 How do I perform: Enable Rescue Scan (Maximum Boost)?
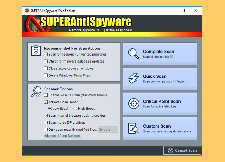click(46, 95)
